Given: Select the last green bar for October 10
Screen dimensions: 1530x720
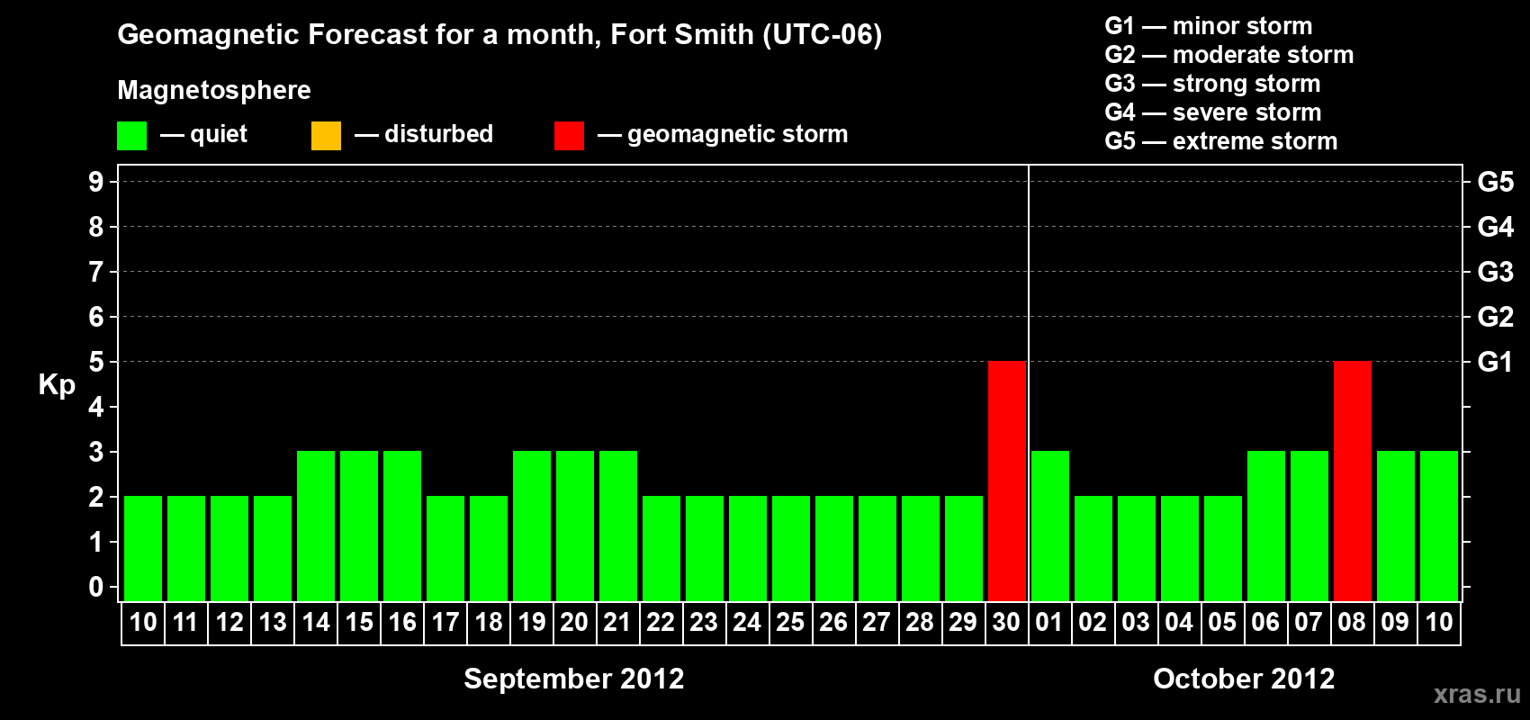Looking at the screenshot, I should pyautogui.click(x=1439, y=526).
